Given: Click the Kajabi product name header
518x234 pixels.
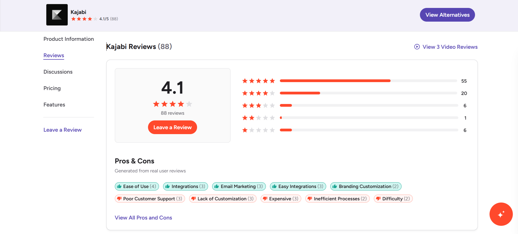Looking at the screenshot, I should pos(78,12).
